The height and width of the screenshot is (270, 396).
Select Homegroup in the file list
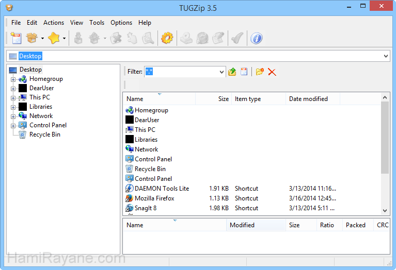151,110
